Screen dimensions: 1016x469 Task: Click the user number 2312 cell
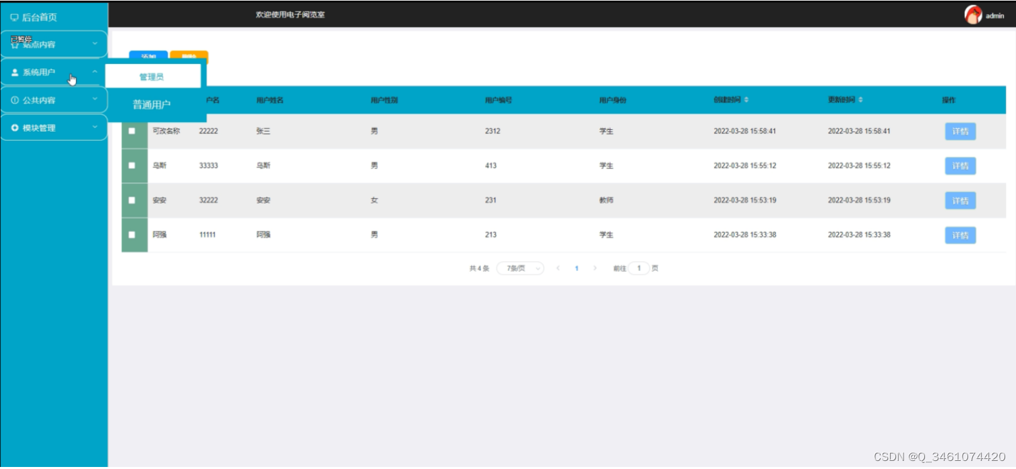[x=493, y=131]
